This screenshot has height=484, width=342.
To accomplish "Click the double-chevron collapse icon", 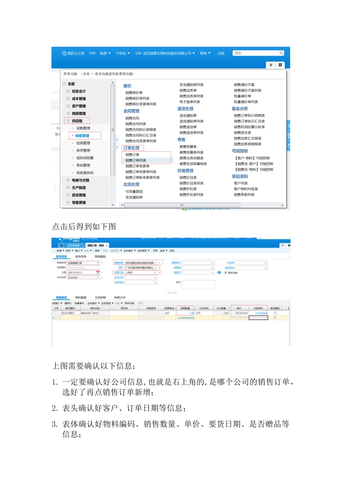I will (271, 65).
